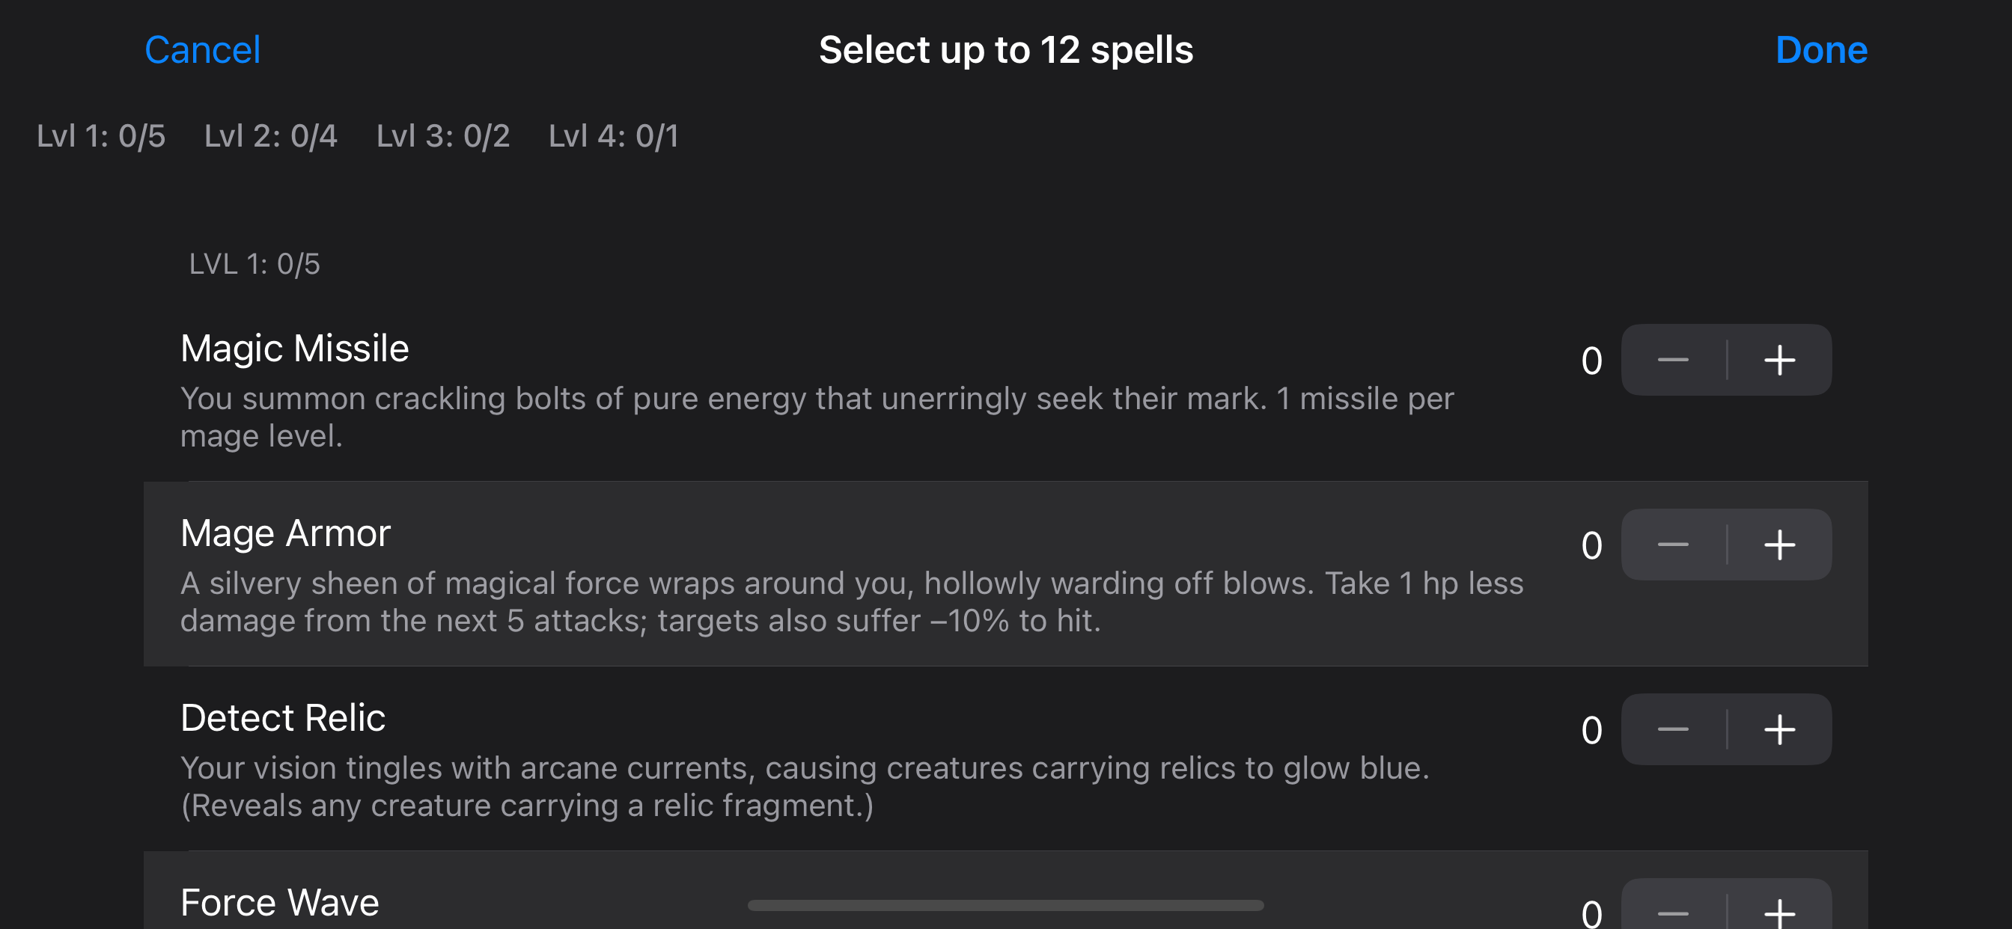The height and width of the screenshot is (929, 2012).
Task: Cancel spell selection
Action: [202, 50]
